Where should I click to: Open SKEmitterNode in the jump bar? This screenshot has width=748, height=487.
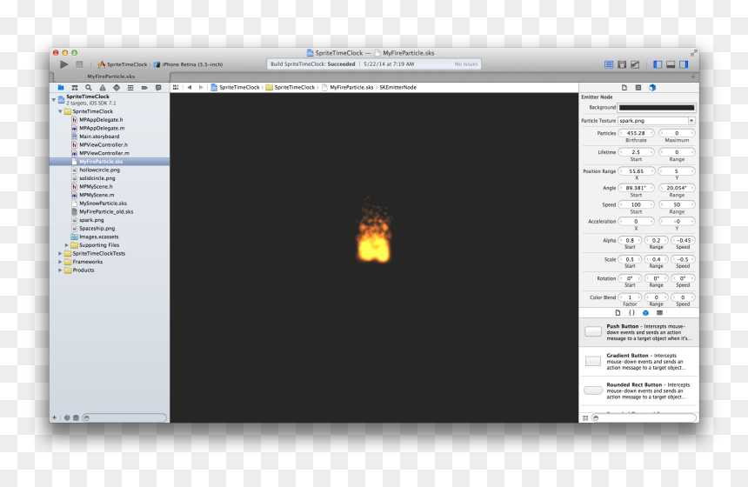click(397, 87)
